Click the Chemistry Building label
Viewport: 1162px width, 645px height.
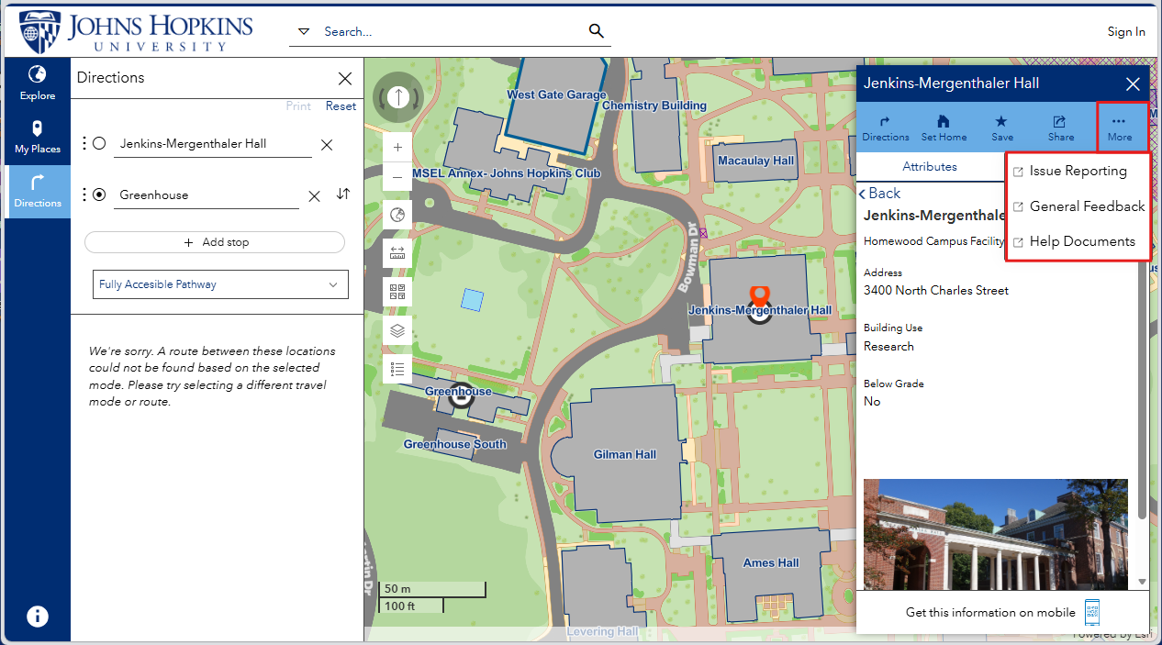coord(654,106)
